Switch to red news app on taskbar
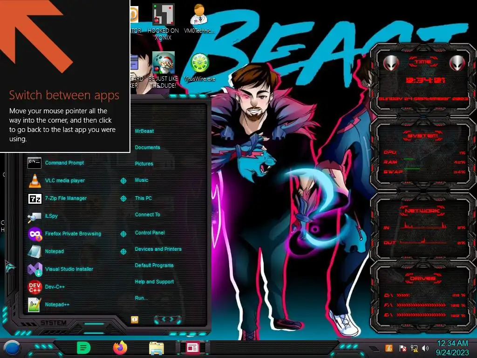Image resolution: width=477 pixels, height=358 pixels. 192,348
